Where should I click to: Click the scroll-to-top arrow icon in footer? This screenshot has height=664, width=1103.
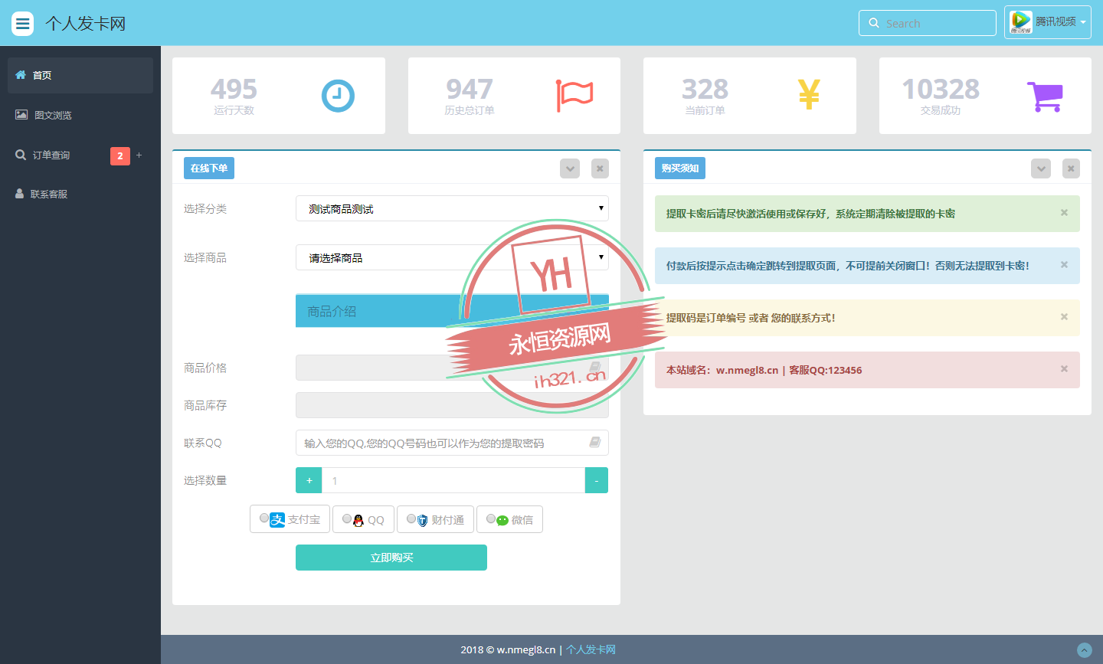1084,649
